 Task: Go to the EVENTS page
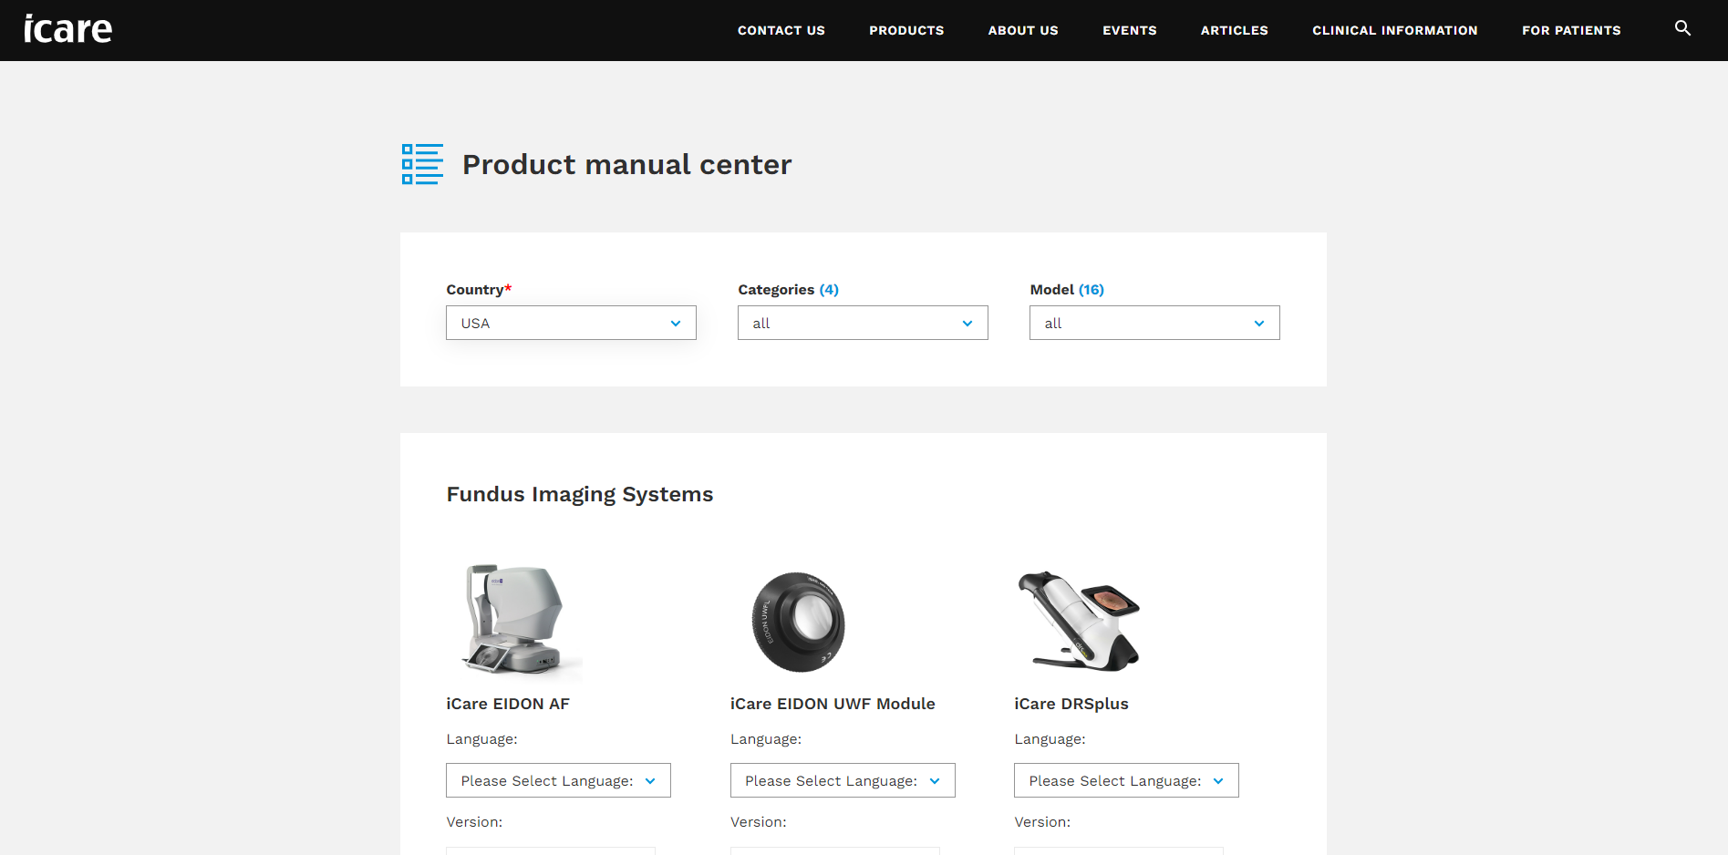[x=1130, y=30]
